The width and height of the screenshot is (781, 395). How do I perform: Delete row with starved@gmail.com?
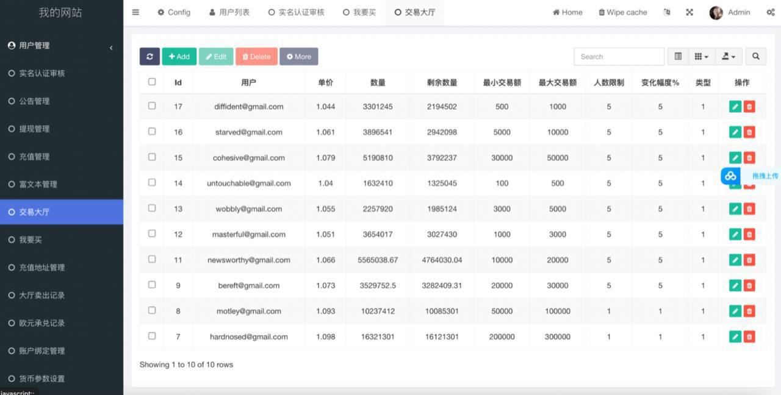(x=749, y=132)
